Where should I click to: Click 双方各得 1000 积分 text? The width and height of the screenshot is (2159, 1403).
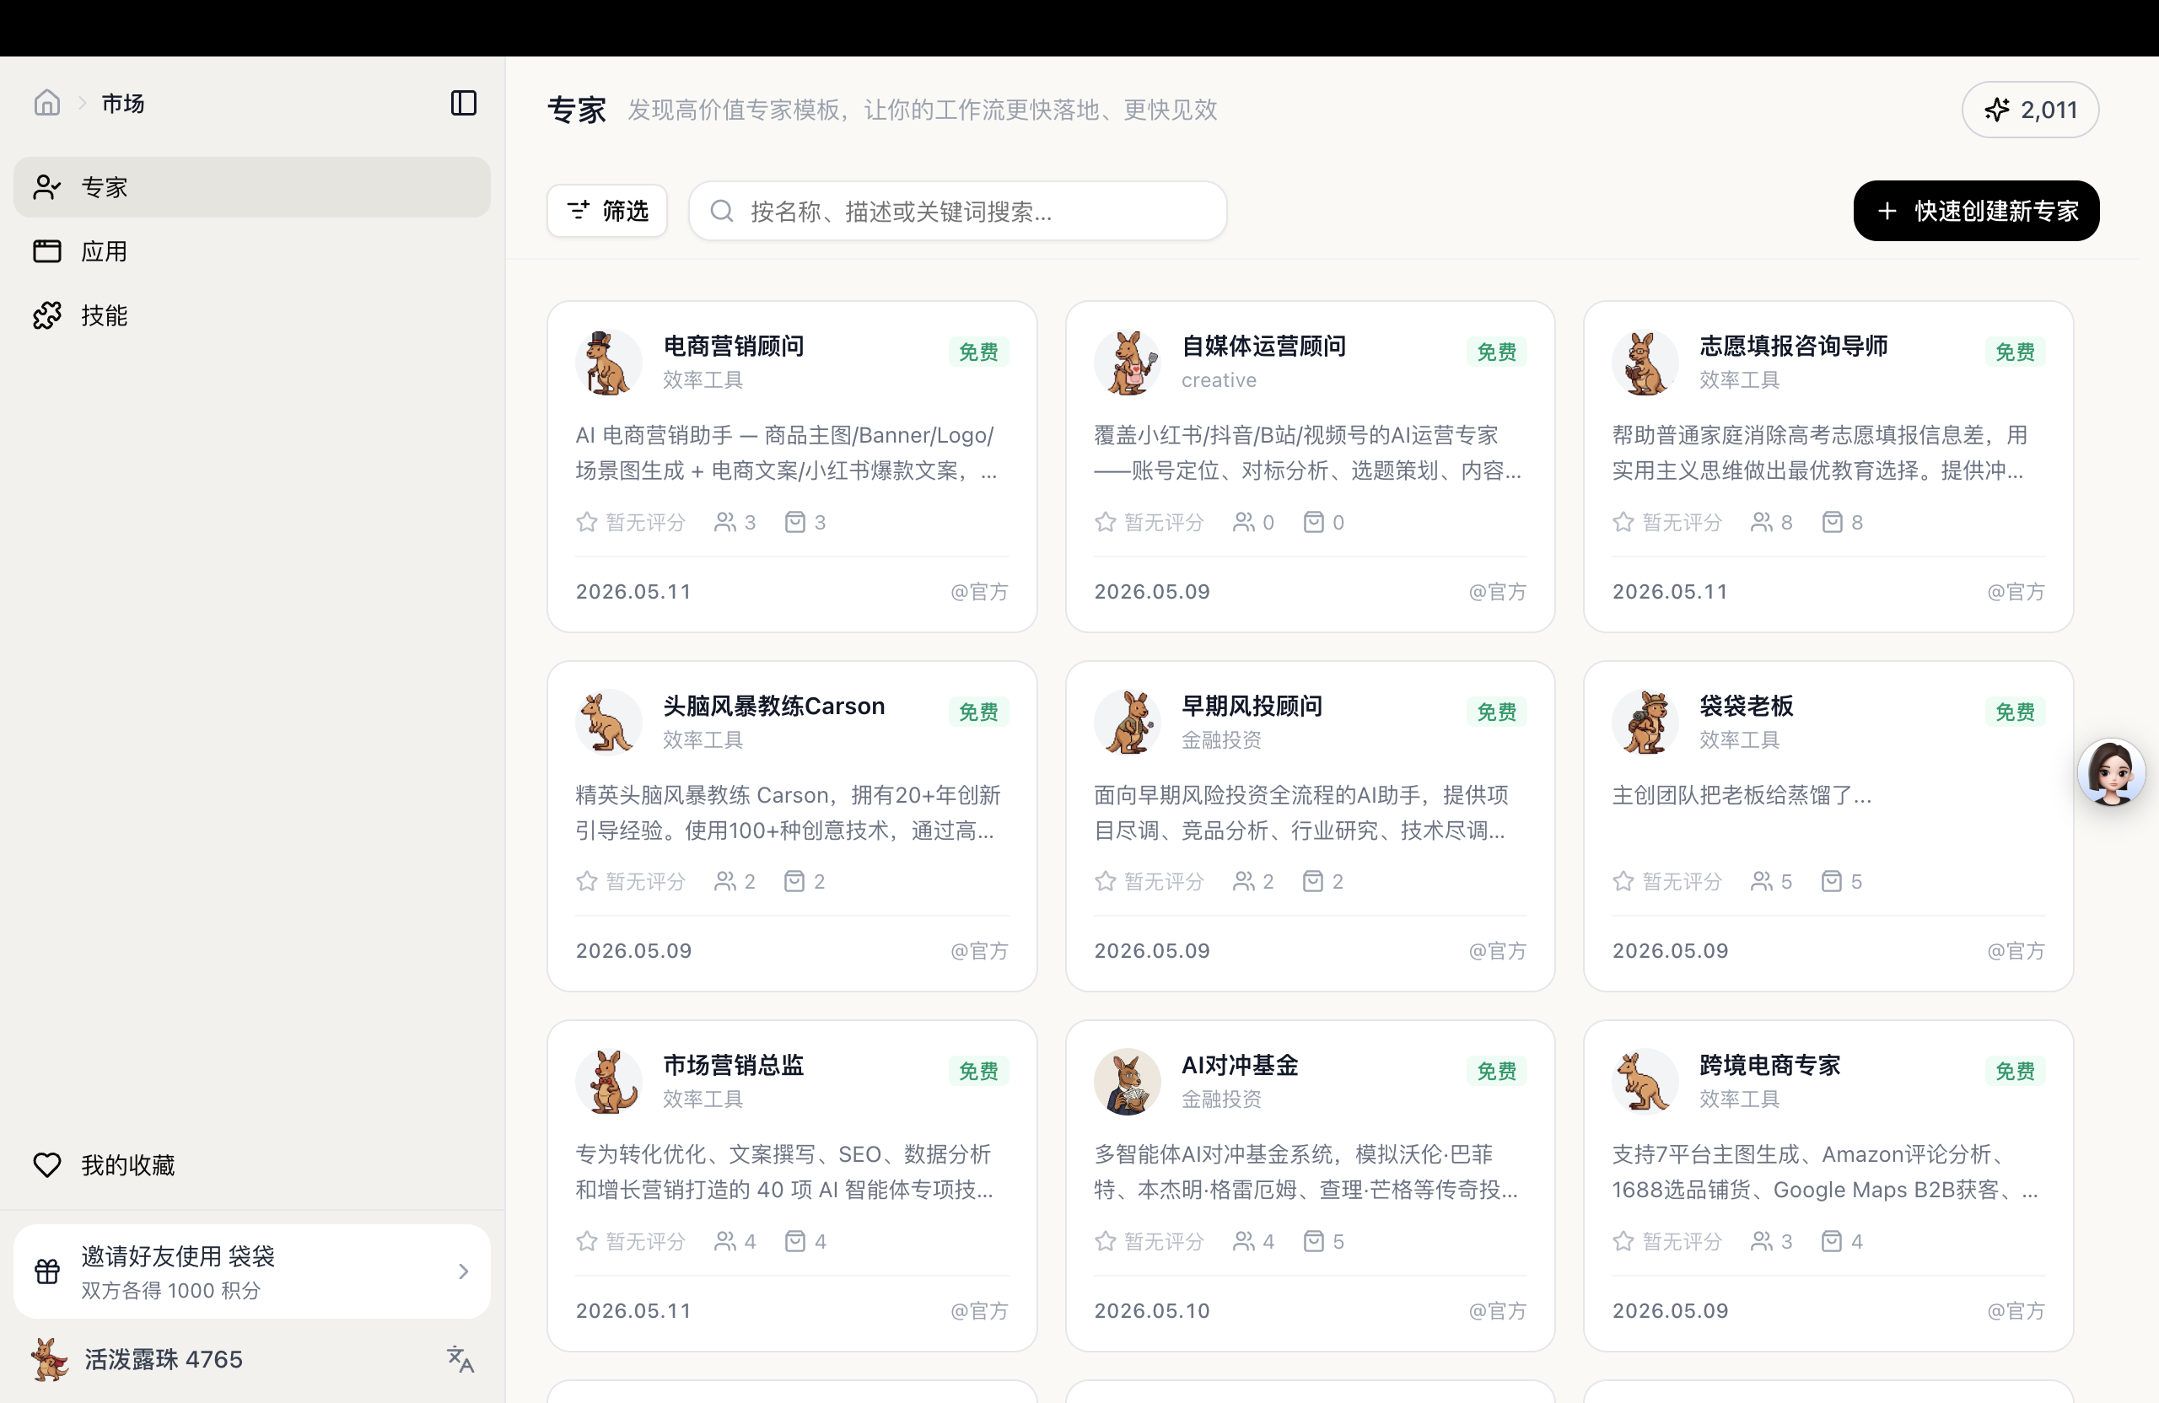point(170,1291)
